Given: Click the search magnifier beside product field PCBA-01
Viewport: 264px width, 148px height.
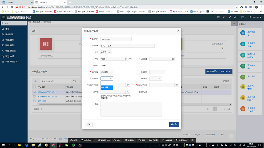Looking at the screenshot, I should (x=130, y=59).
